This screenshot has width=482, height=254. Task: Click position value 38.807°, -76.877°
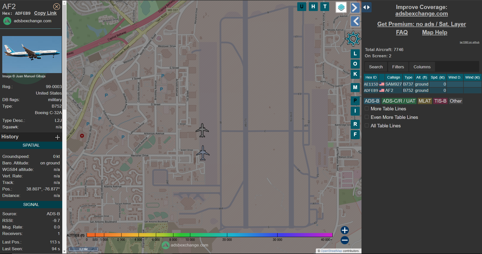(x=43, y=189)
